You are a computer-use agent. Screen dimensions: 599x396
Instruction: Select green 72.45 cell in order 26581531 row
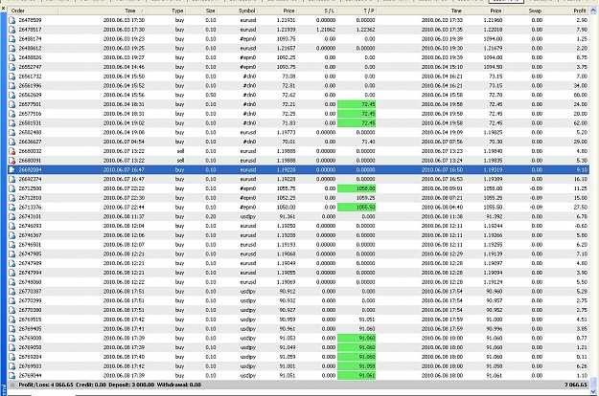click(x=356, y=123)
